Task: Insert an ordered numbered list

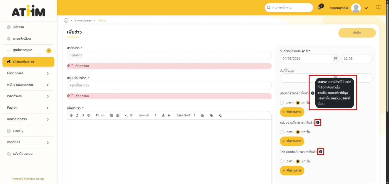Action: [x=111, y=115]
